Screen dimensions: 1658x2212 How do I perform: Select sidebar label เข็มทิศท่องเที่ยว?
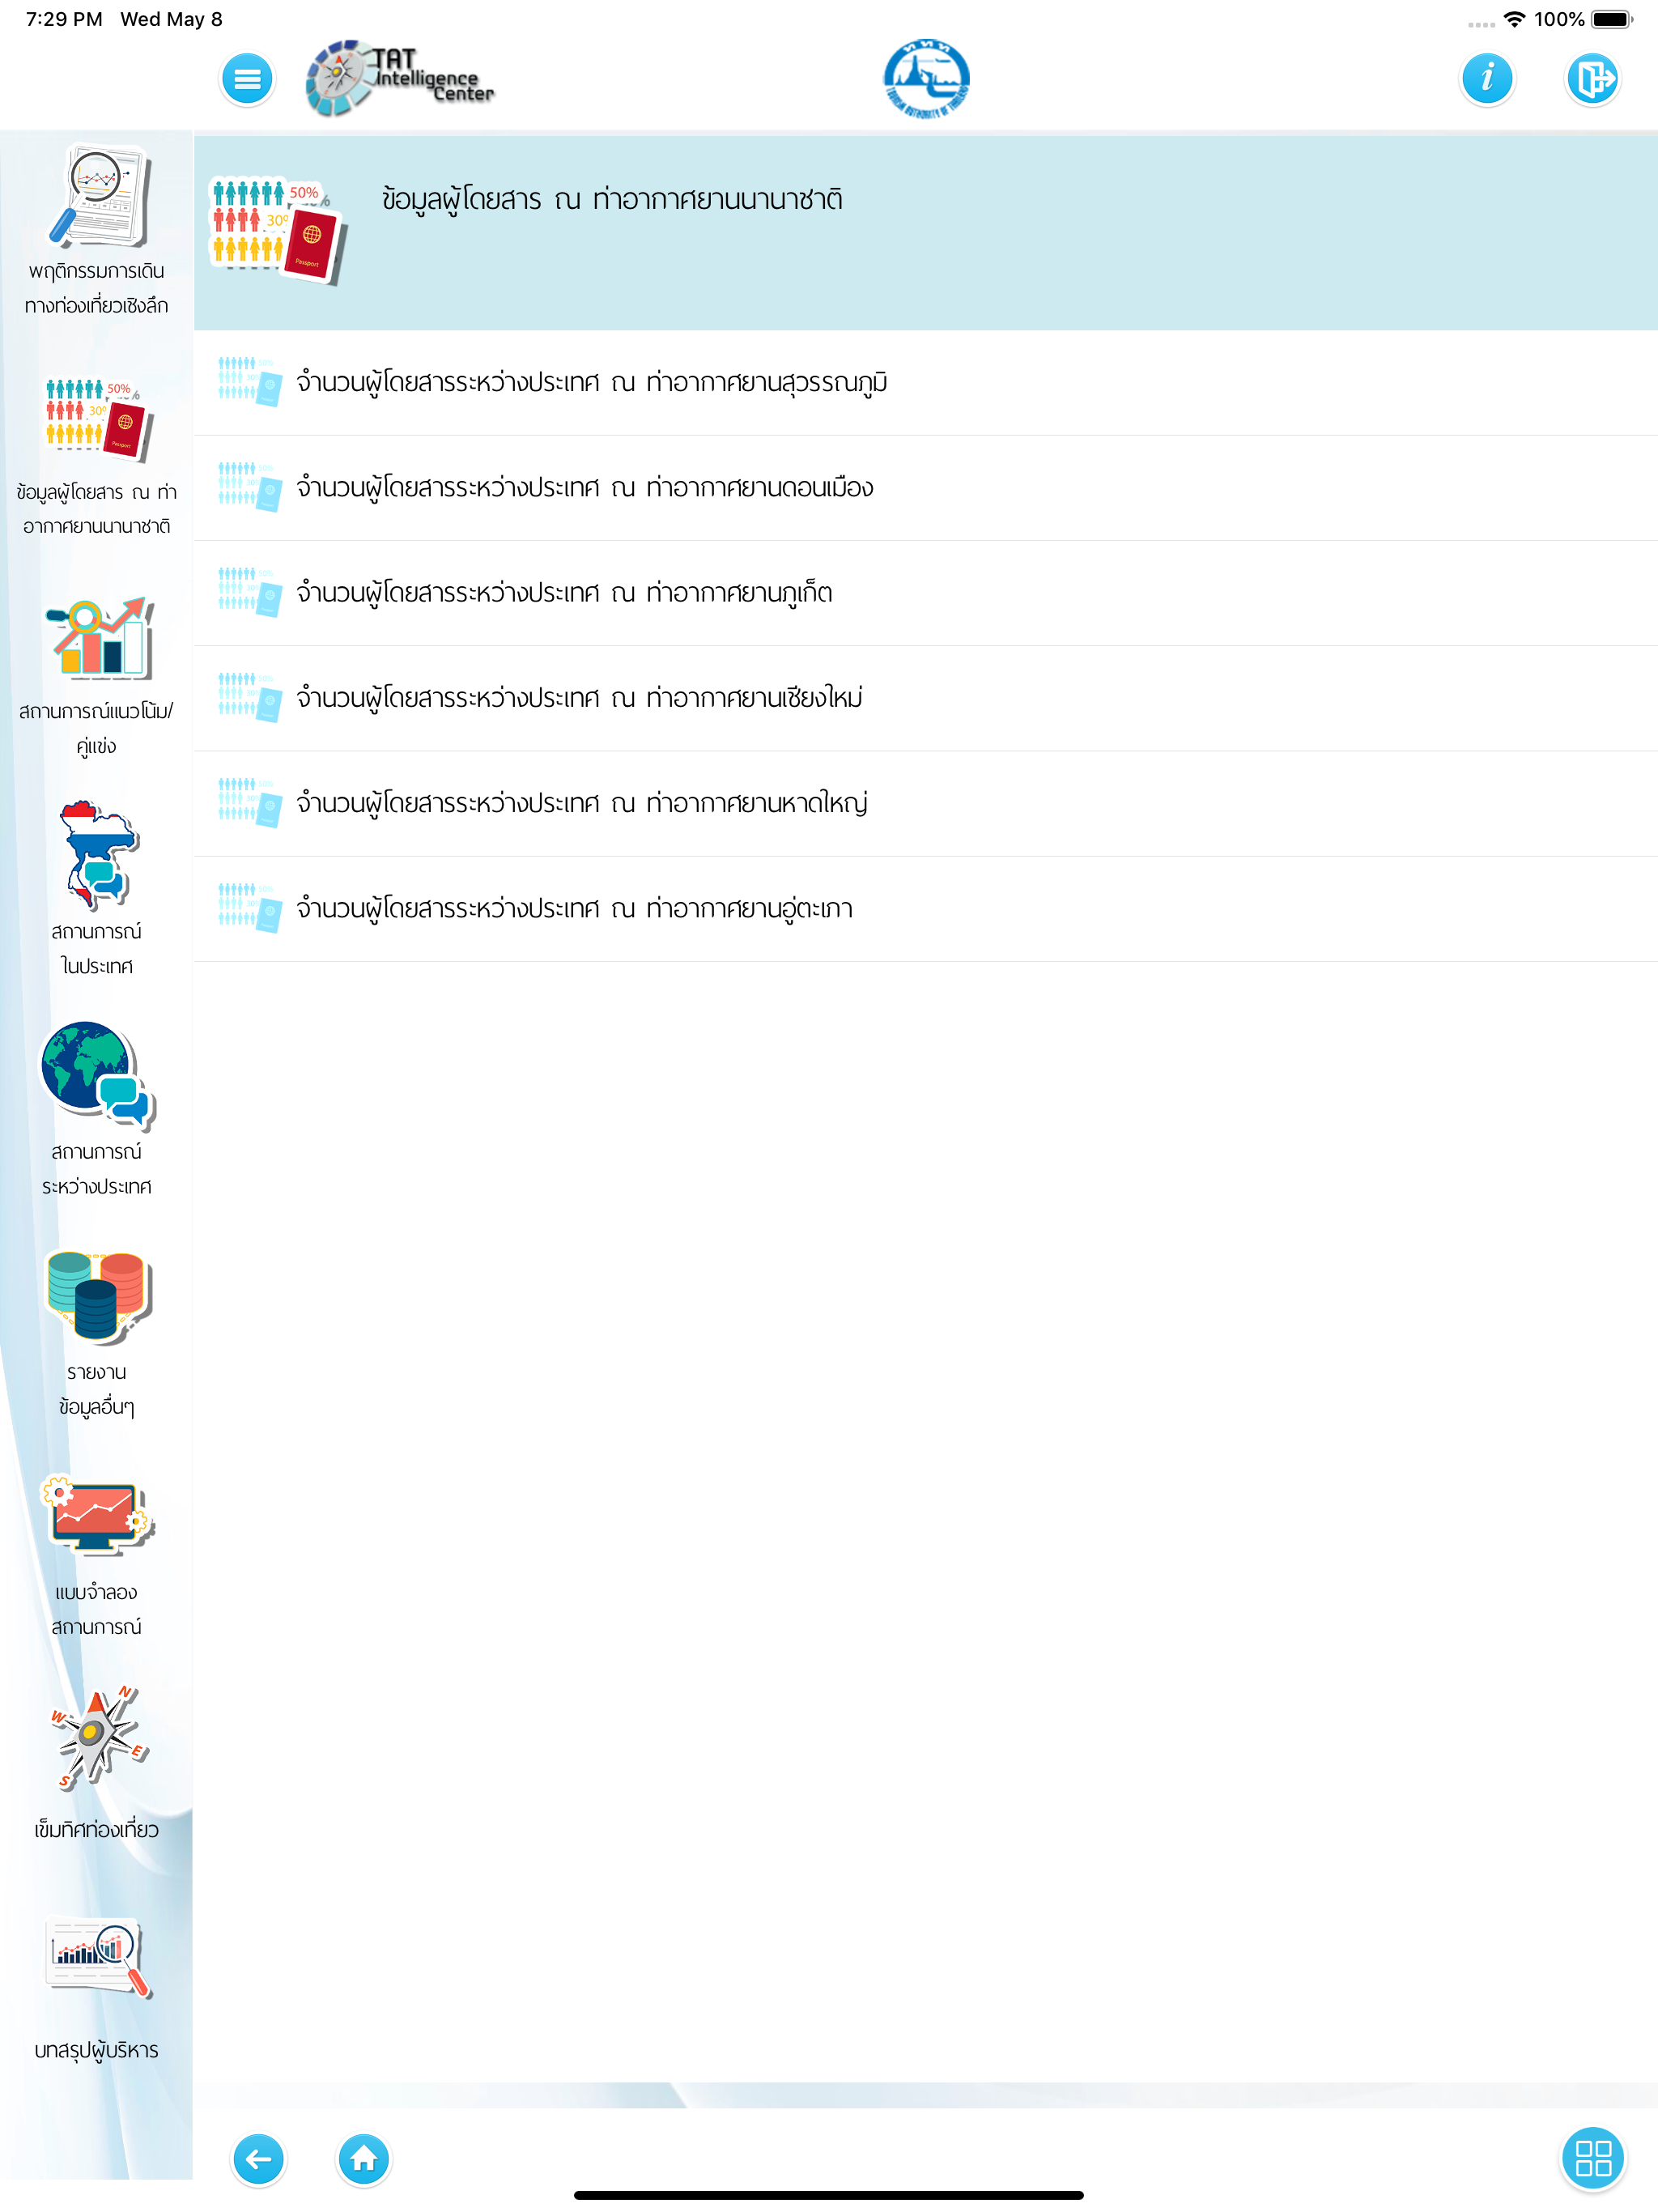tap(97, 1829)
